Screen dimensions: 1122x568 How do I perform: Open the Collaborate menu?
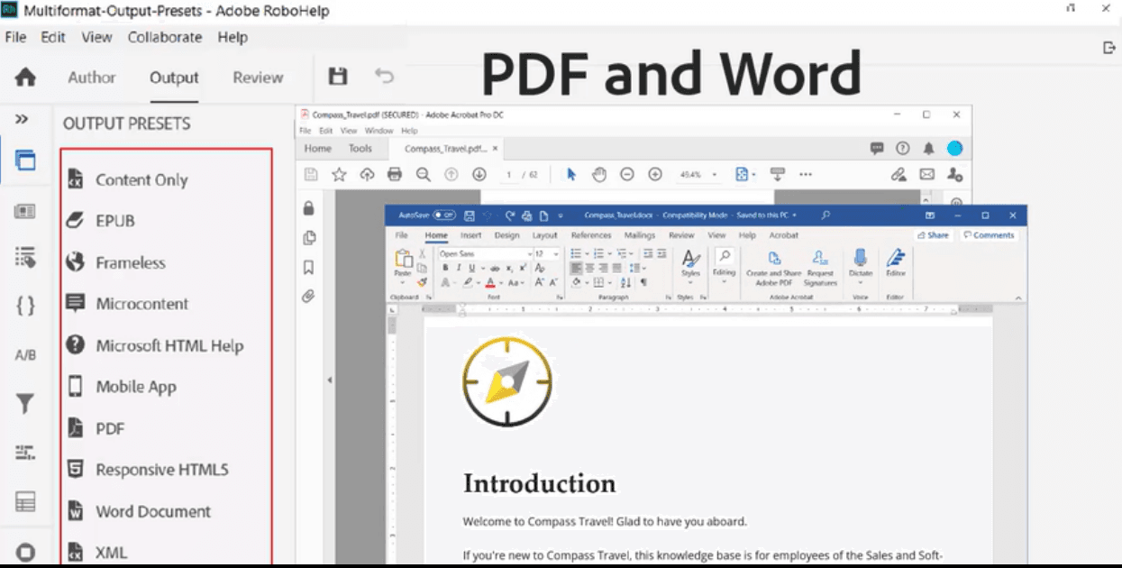[x=165, y=37]
